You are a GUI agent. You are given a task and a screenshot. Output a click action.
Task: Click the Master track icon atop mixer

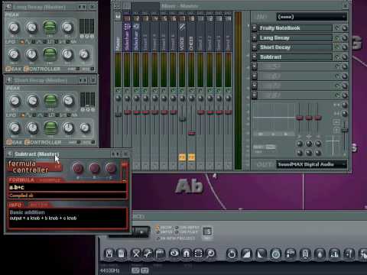118,17
